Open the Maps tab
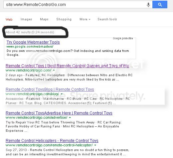The image size is (173, 158). (44, 19)
